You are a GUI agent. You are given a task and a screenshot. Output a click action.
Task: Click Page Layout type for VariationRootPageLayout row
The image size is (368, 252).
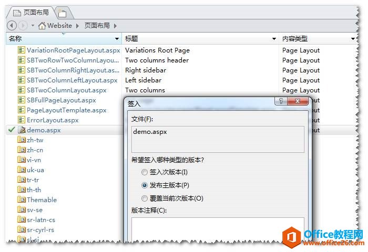301,50
